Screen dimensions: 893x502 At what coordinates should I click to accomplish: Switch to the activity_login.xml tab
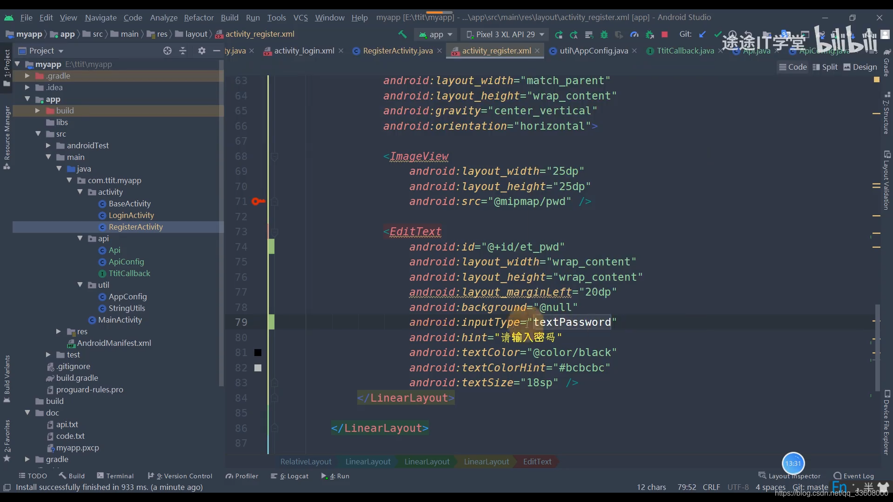(304, 51)
